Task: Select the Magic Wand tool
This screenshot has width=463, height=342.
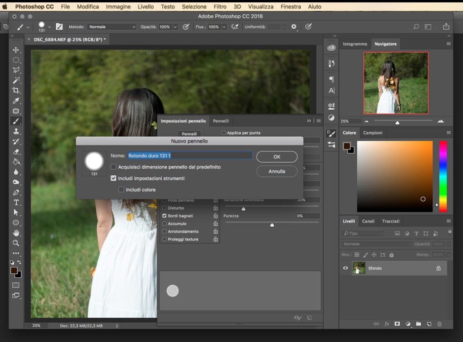Action: [16, 80]
